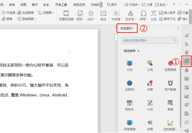Switch to the 特色应用 featured apps tab
The width and height of the screenshot is (192, 133).
pyautogui.click(x=79, y=5)
